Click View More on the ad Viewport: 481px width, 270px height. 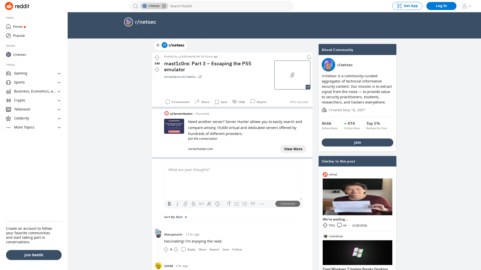tap(293, 149)
